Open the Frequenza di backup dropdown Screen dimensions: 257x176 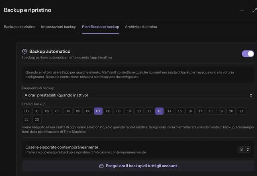click(138, 95)
